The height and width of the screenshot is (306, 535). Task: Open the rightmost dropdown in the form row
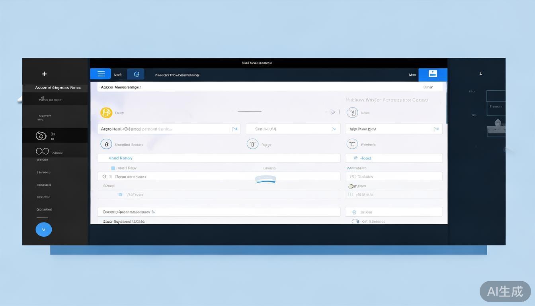(x=436, y=129)
